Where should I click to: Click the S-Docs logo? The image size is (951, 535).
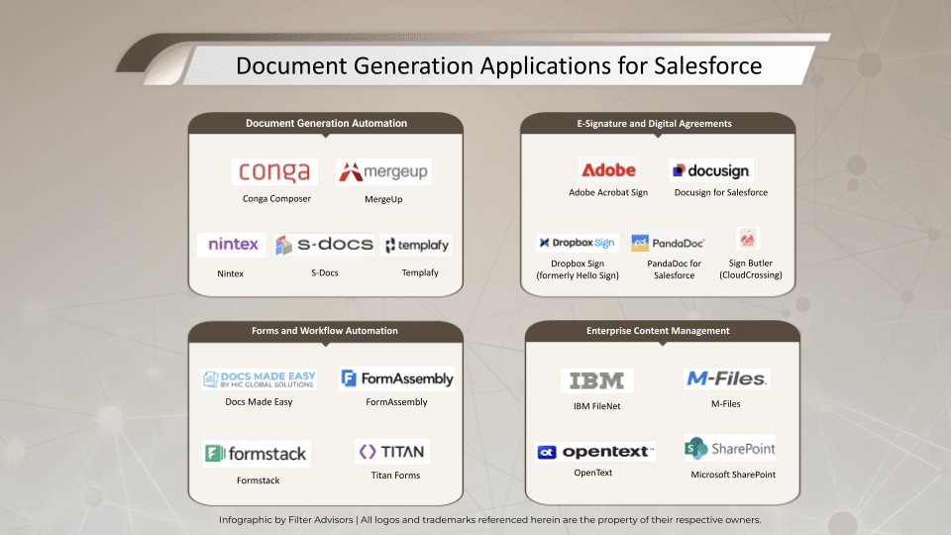324,245
